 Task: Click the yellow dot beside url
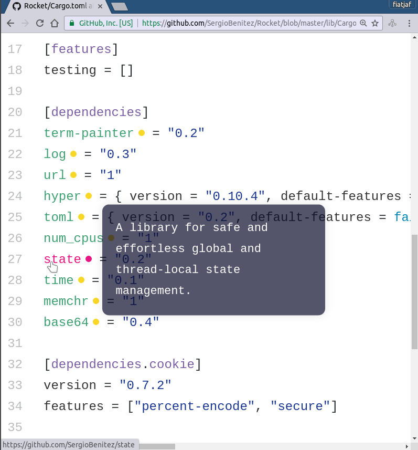pyautogui.click(x=73, y=175)
